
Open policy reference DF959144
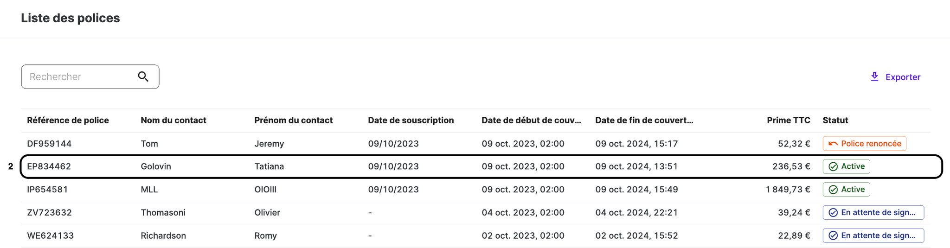49,144
